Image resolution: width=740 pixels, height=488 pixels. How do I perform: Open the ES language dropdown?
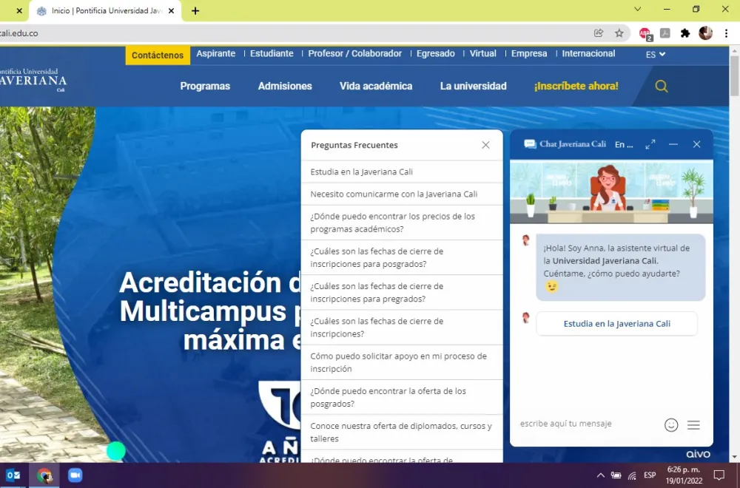pos(654,53)
